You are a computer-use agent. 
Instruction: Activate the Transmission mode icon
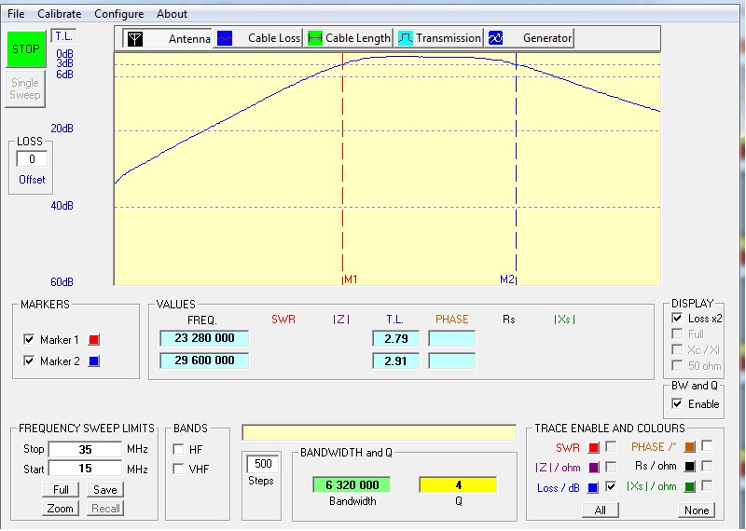[406, 38]
